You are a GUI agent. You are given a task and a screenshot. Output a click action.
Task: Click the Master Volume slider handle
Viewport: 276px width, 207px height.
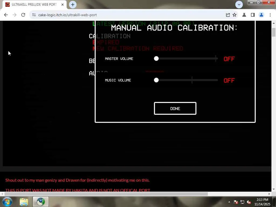coord(156,58)
